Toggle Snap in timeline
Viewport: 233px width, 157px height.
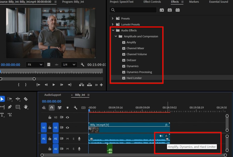tap(52, 108)
